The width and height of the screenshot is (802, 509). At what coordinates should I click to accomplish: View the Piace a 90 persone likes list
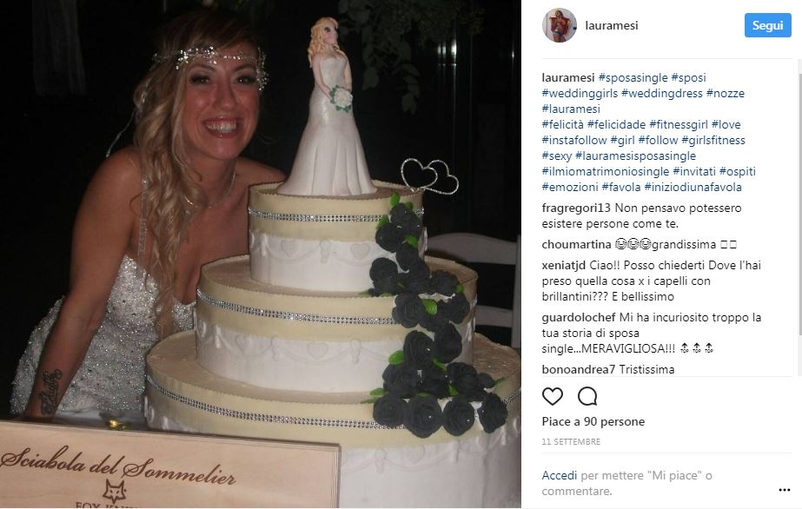tap(593, 421)
